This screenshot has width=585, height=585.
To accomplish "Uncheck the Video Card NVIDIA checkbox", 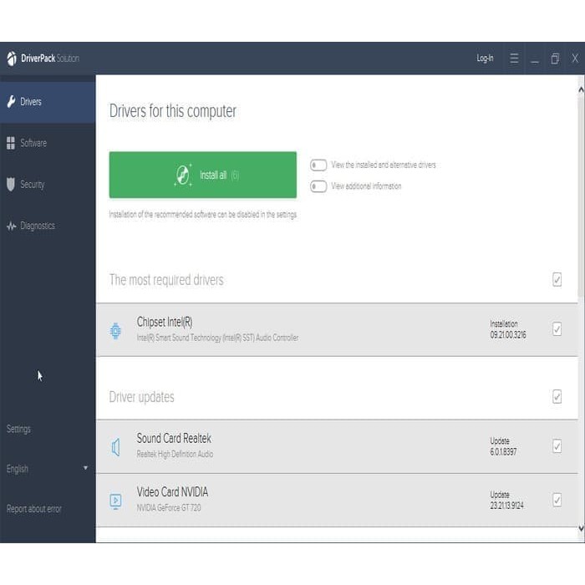I will (x=557, y=500).
